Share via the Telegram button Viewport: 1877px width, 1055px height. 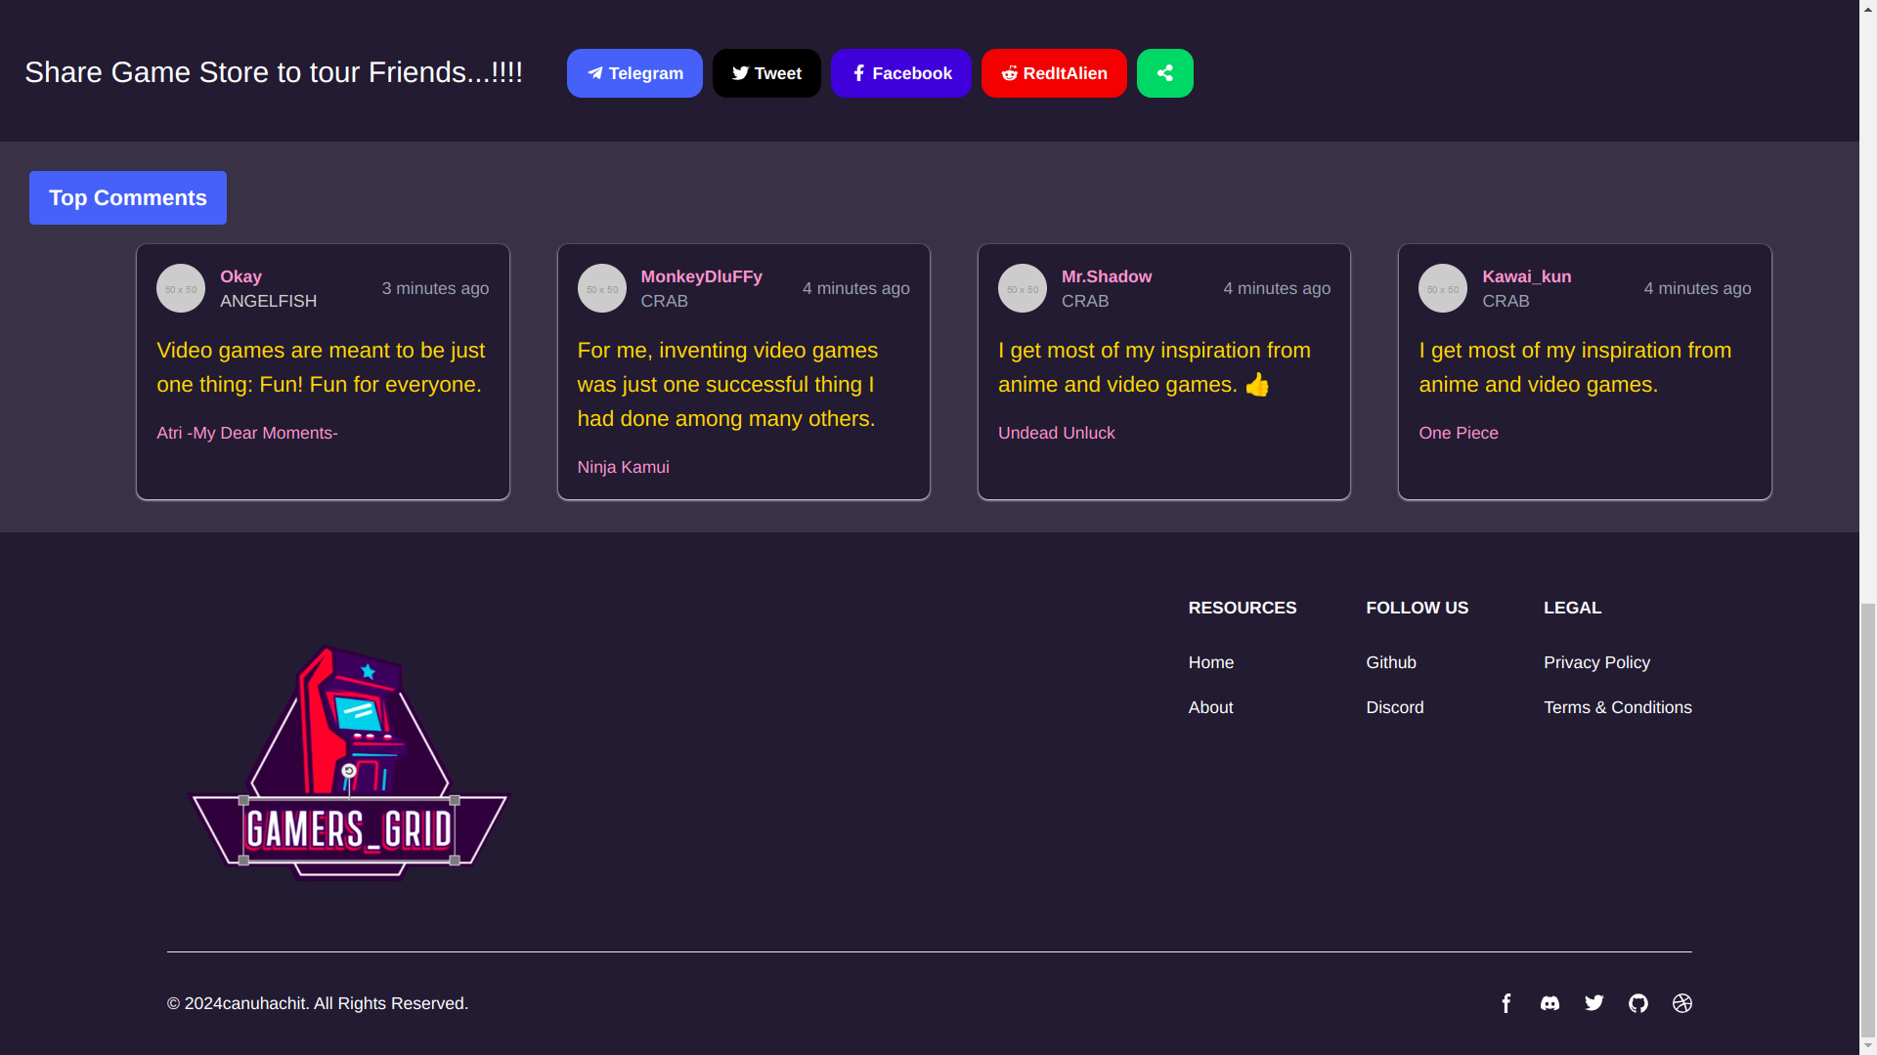point(634,73)
